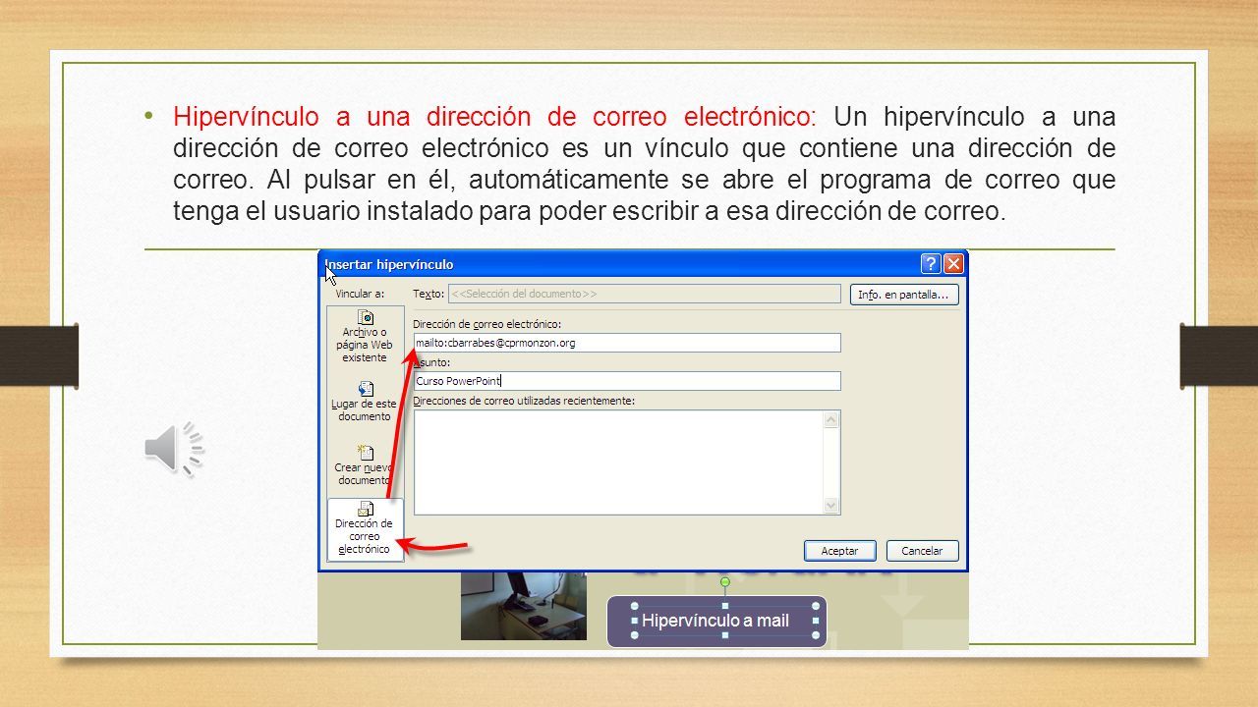Select 'Lugar de este documento' option

pyautogui.click(x=365, y=402)
